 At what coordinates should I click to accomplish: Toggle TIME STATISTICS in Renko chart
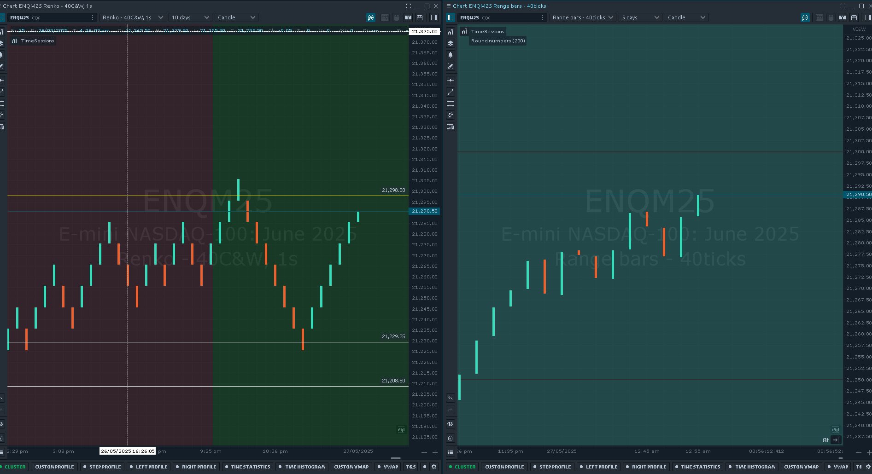(x=247, y=467)
